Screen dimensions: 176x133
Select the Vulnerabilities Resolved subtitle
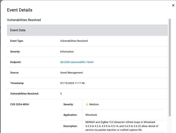24,20
